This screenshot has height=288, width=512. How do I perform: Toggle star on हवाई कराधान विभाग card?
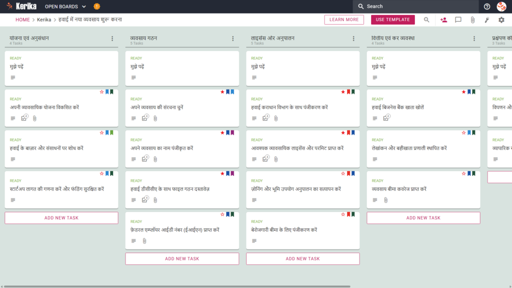point(343,92)
